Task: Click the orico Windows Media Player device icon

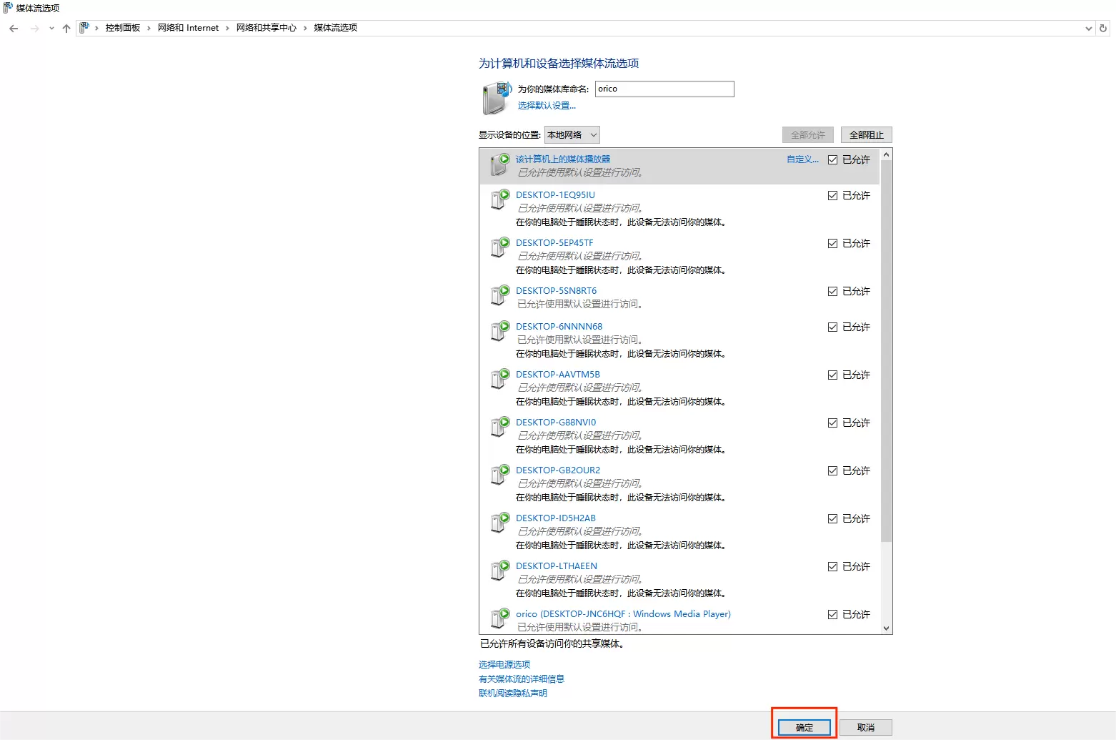Action: [499, 618]
